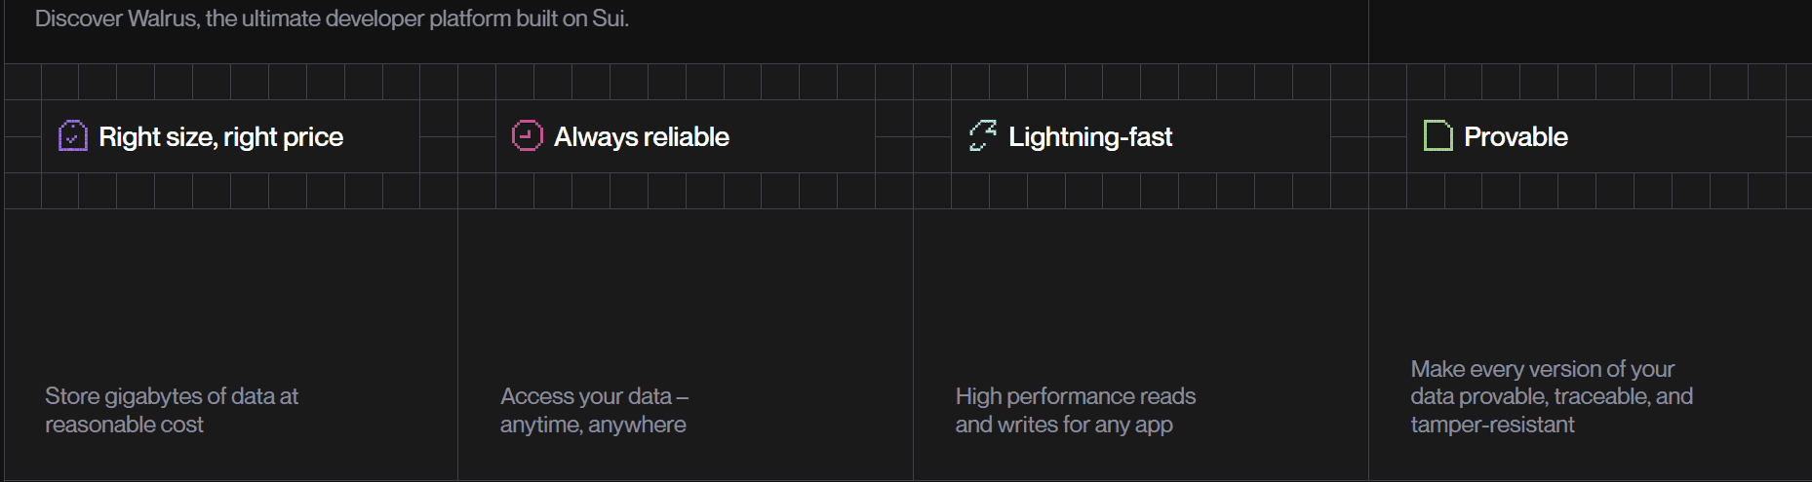Screen dimensions: 1812x482
Task: Click "Store gigabytes of data at reasonable cost" text
Action: [x=172, y=410]
